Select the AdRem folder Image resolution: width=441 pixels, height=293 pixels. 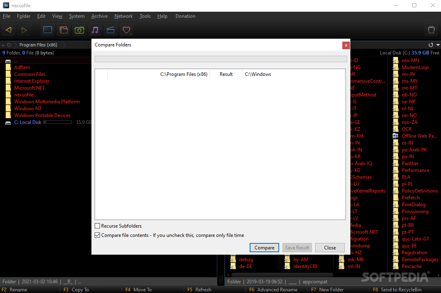pyautogui.click(x=22, y=67)
